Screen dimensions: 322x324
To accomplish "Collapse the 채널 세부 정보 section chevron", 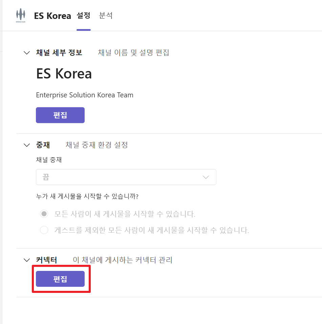I will pyautogui.click(x=27, y=53).
